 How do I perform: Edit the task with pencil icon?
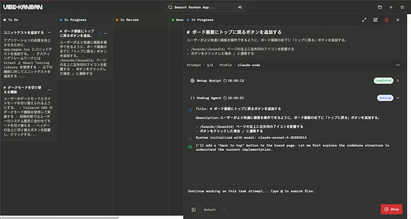(x=376, y=20)
